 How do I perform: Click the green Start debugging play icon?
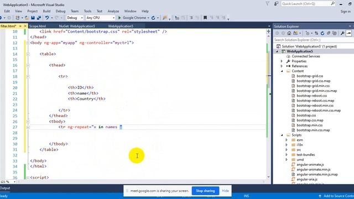tap(119, 18)
